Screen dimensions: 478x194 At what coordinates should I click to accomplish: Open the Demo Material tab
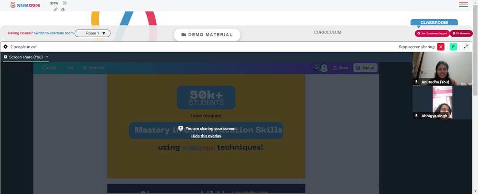coord(207,35)
